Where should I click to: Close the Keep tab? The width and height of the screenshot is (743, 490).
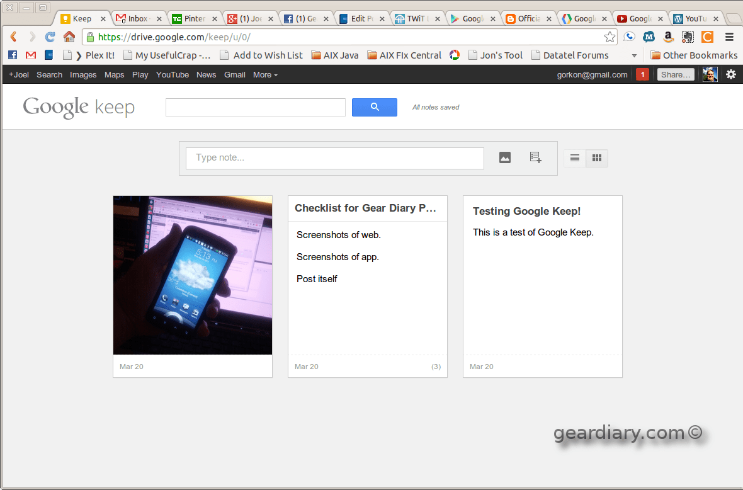point(103,18)
